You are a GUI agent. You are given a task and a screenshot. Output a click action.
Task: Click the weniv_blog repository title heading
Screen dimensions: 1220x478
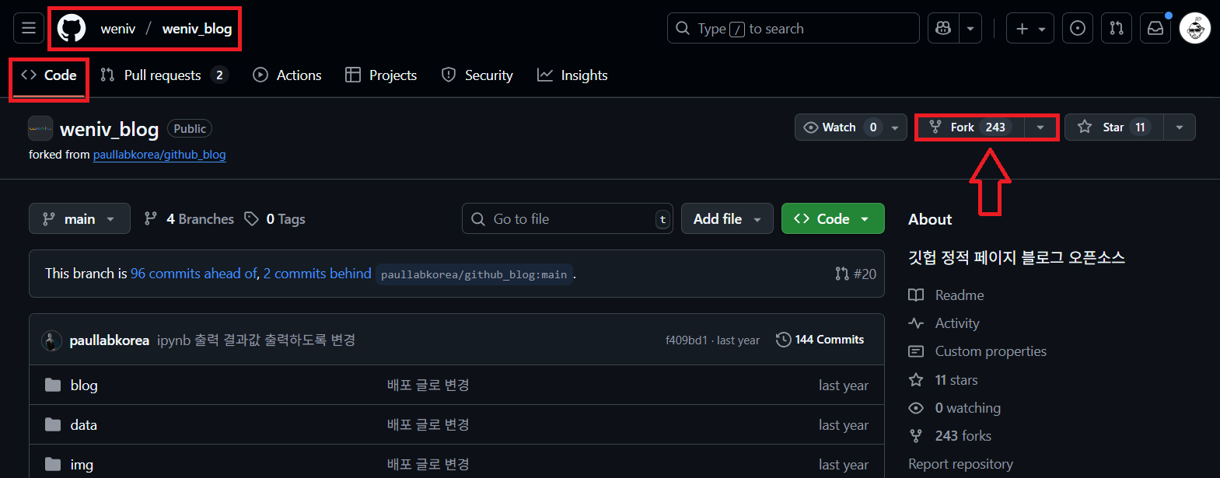pyautogui.click(x=110, y=129)
